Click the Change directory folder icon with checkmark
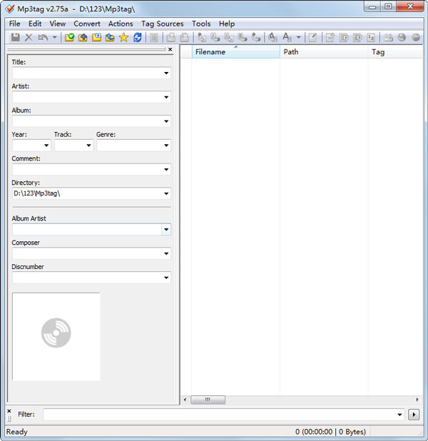This screenshot has width=428, height=441. pyautogui.click(x=69, y=37)
